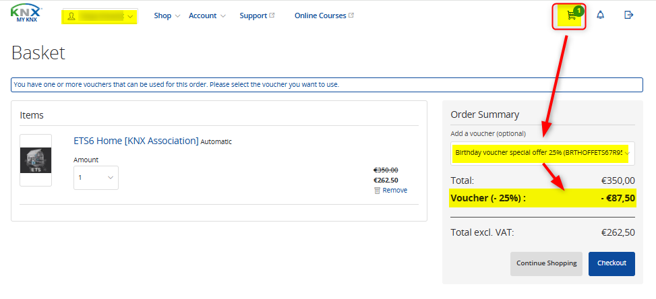
Task: Click the external link icon beside Online Courses
Action: pyautogui.click(x=351, y=15)
